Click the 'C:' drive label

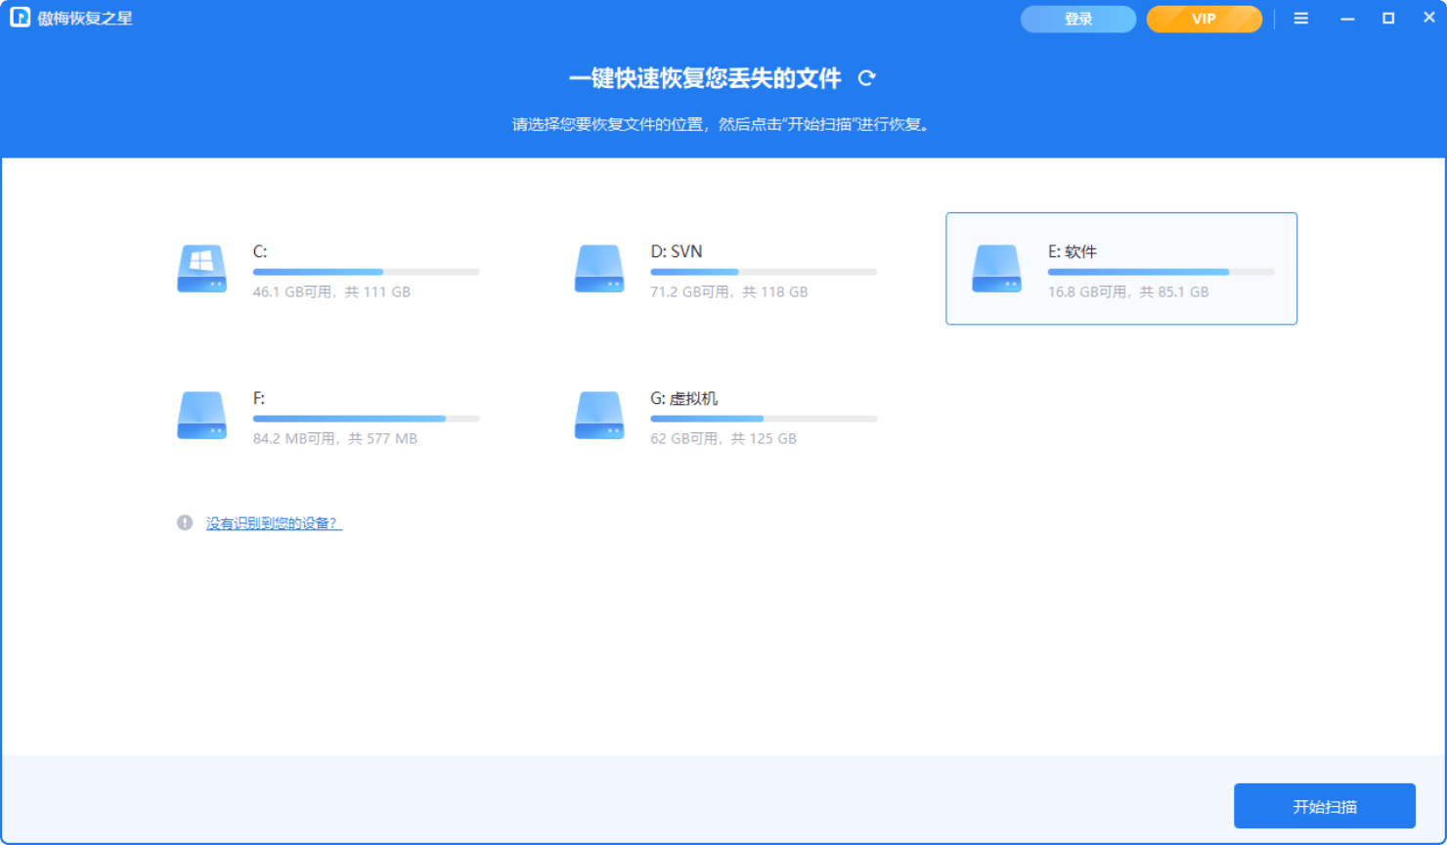260,251
